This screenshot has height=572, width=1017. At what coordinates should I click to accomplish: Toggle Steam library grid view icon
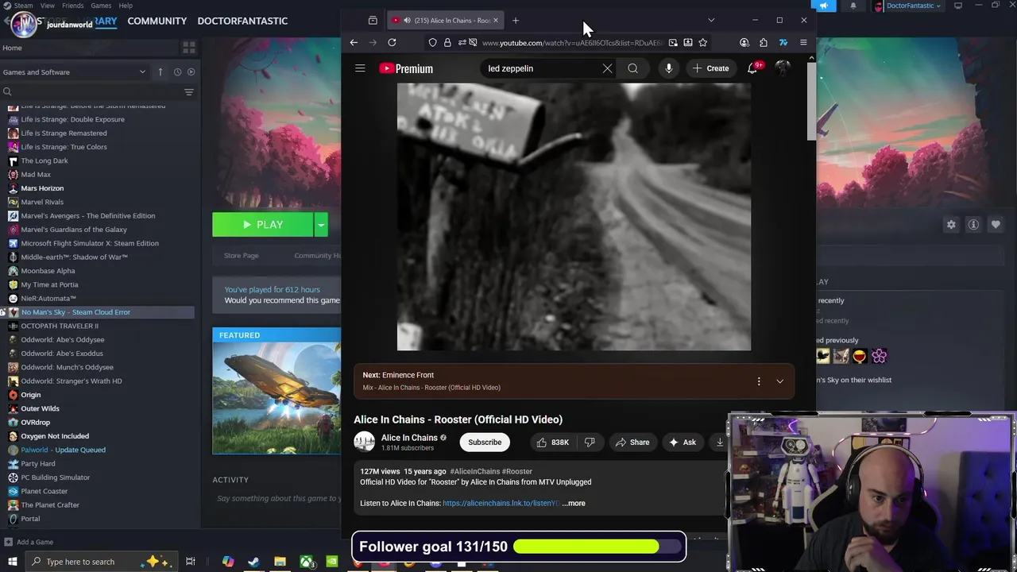point(189,48)
